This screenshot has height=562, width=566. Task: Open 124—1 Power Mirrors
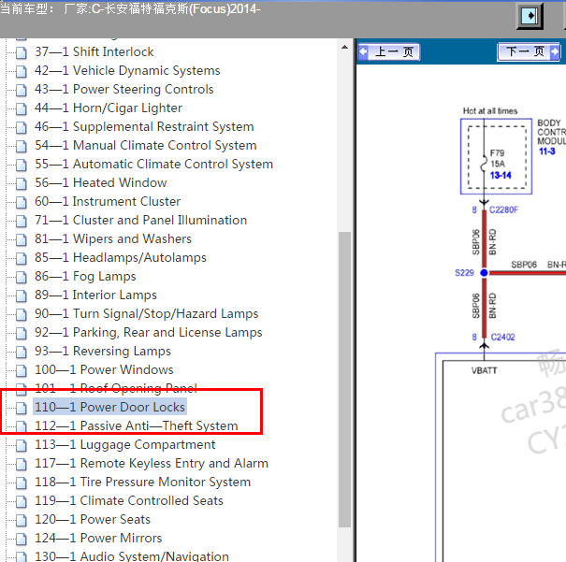pyautogui.click(x=98, y=539)
